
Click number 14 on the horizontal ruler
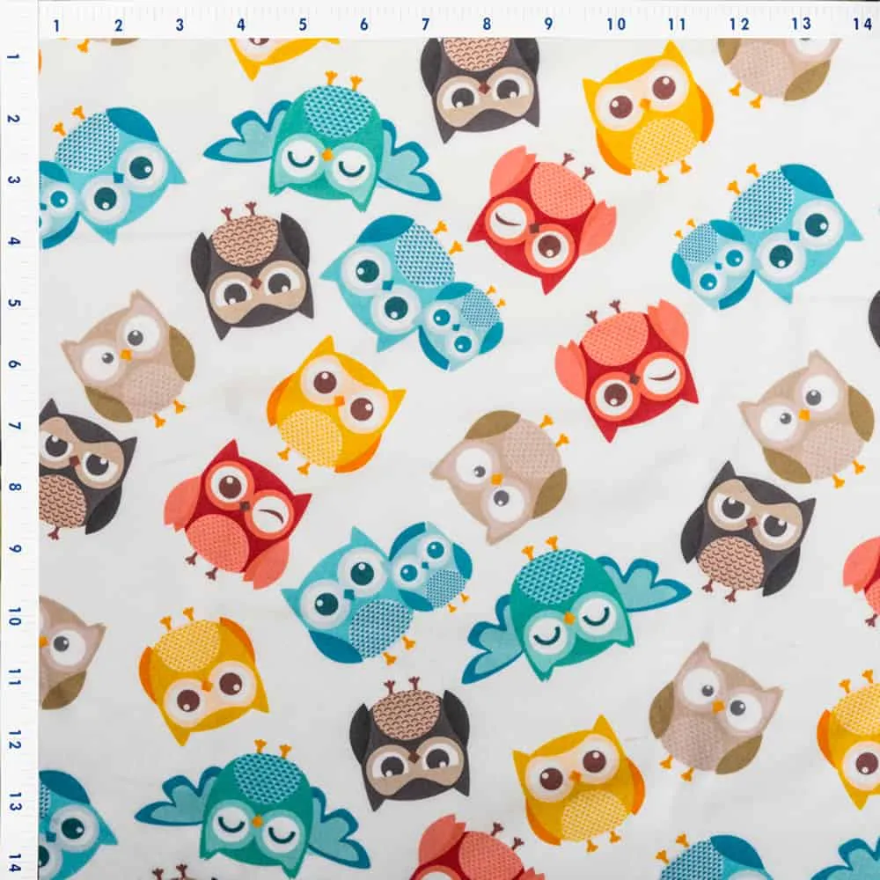[x=862, y=24]
